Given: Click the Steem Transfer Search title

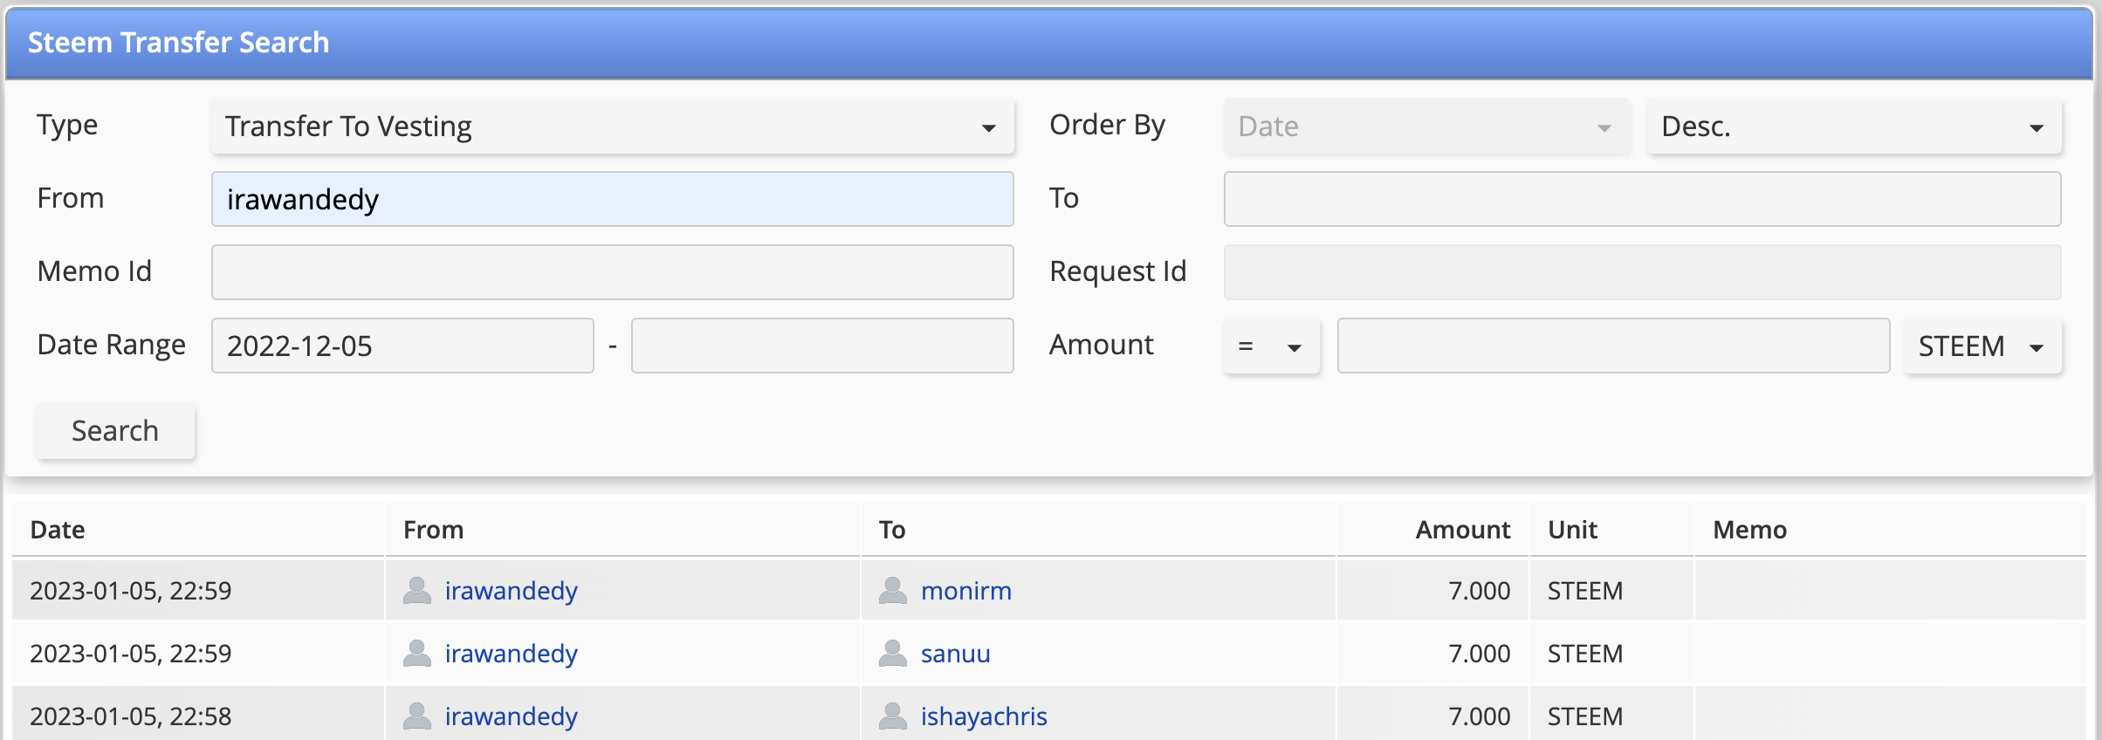Looking at the screenshot, I should click(x=178, y=43).
